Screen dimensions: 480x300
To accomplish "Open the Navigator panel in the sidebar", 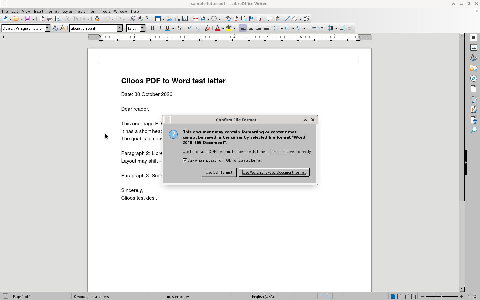I will 474,78.
